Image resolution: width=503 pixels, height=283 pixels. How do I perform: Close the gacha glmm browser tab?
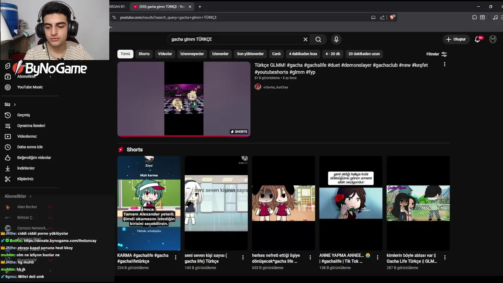(190, 7)
